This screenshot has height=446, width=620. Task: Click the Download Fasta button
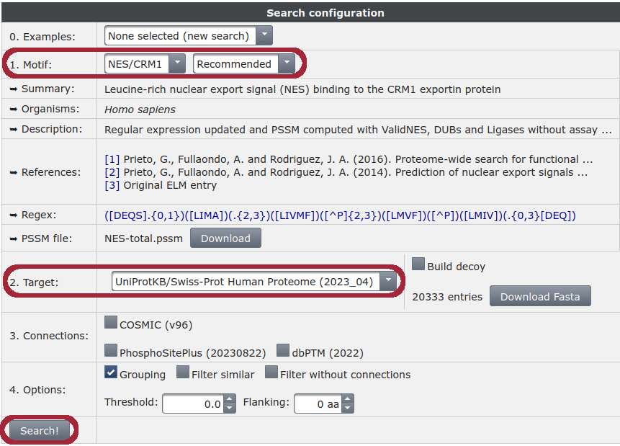pyautogui.click(x=540, y=296)
